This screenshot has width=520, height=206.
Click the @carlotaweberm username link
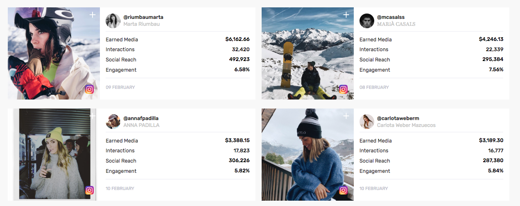click(398, 118)
